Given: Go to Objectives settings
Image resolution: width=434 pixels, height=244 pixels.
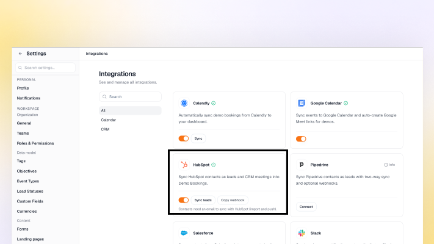Looking at the screenshot, I should pos(27,171).
